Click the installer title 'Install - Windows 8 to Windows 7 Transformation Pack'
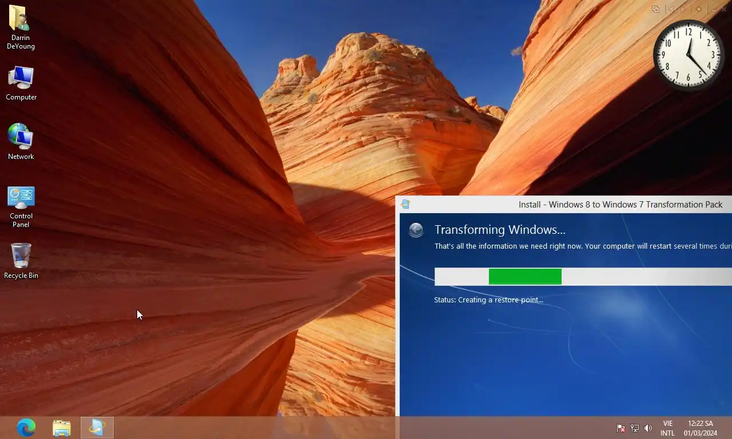 tap(620, 205)
